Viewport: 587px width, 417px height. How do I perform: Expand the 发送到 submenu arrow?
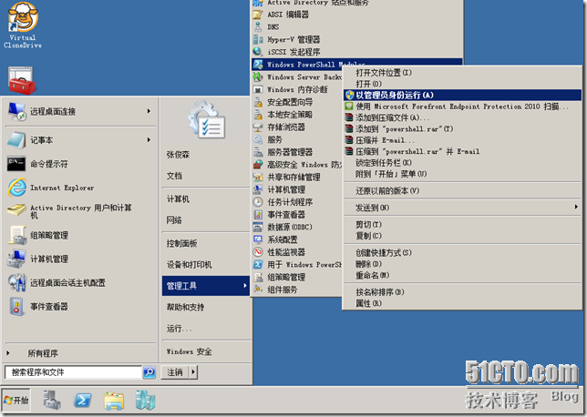(576, 207)
